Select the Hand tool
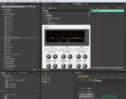The image size is (126, 99). pos(46,82)
